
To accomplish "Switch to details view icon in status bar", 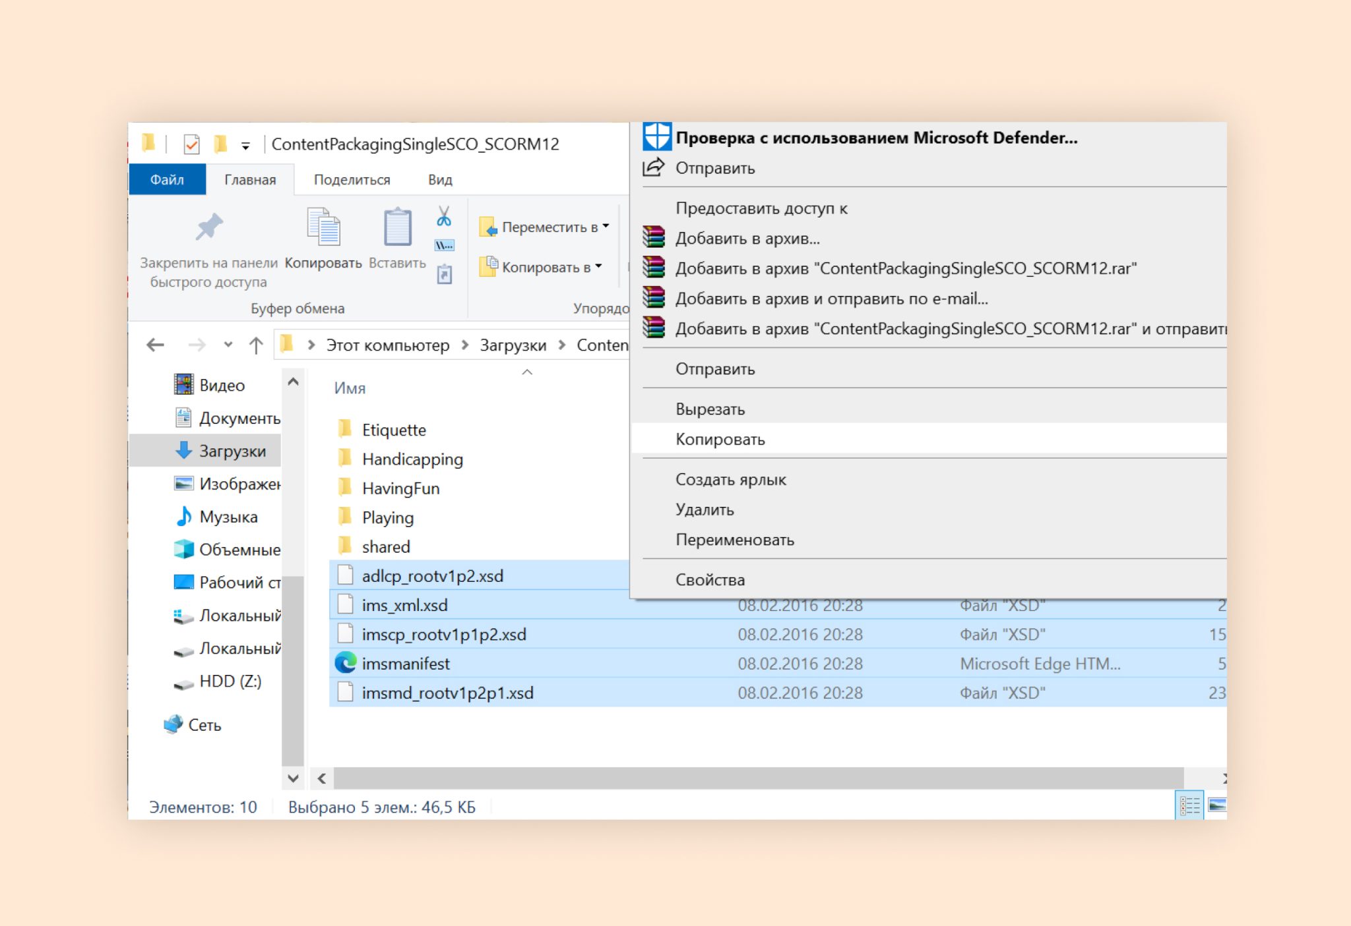I will click(x=1189, y=805).
